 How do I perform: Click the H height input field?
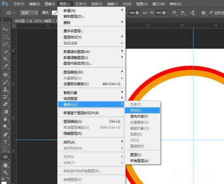(x=161, y=13)
